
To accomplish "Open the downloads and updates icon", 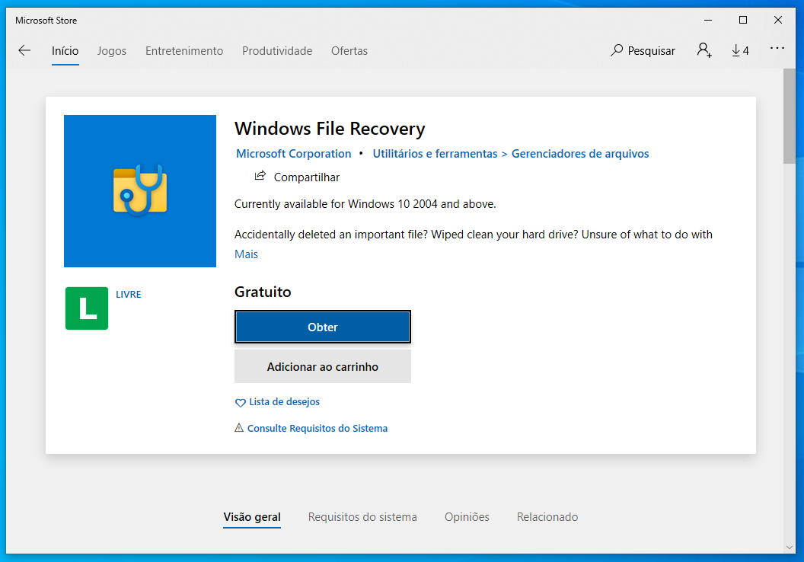I will click(740, 50).
